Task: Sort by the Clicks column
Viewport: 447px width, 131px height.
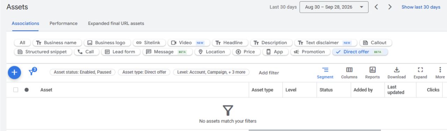Action: [433, 90]
